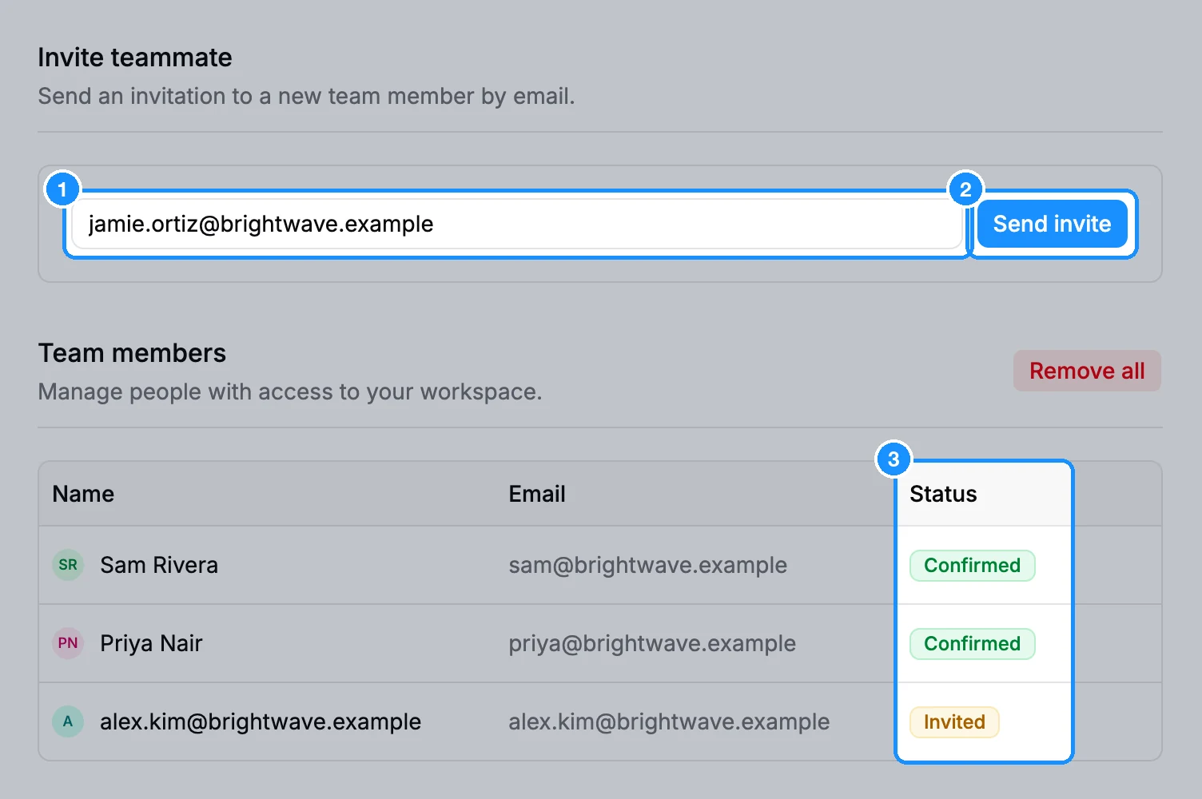
Task: Click the Email column header
Action: point(537,494)
